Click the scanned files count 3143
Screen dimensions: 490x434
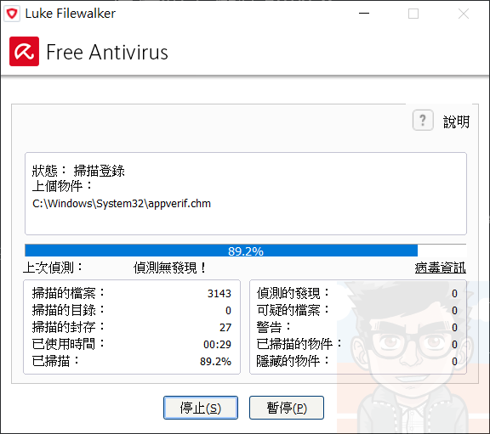(219, 293)
